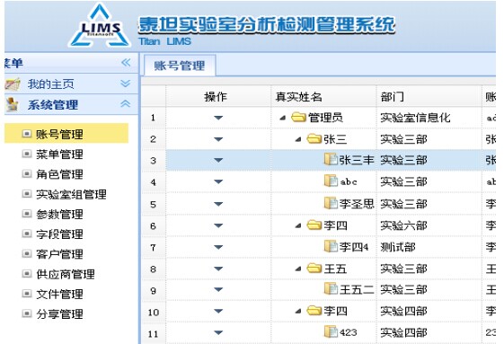Open the operation dropdown in row 9
This screenshot has width=504, height=344.
tap(218, 290)
